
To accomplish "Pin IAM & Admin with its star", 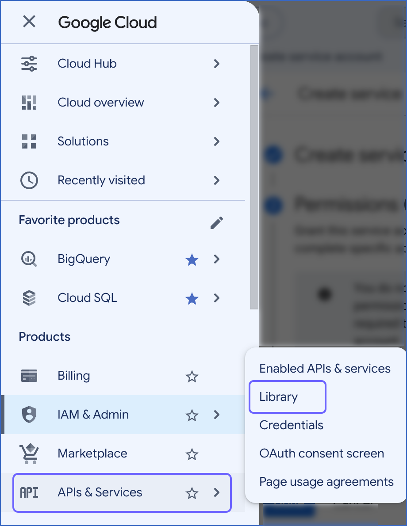I will click(x=192, y=415).
